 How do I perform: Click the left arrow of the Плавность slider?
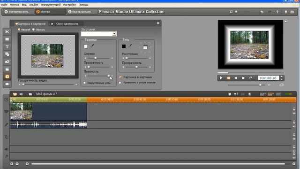(85, 76)
